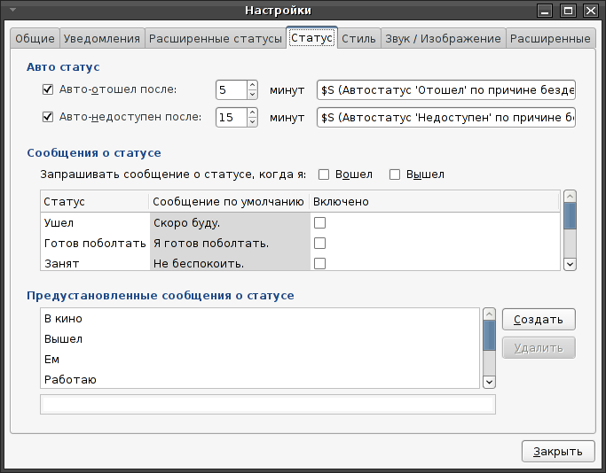Select the 'Работаю' preset message
606x473 pixels.
click(260, 380)
